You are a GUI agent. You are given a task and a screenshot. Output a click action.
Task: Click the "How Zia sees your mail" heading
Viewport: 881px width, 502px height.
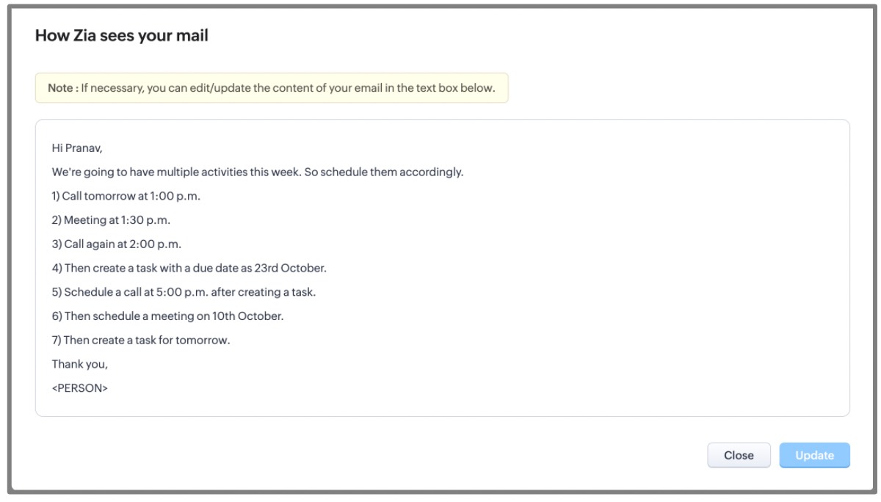point(122,35)
